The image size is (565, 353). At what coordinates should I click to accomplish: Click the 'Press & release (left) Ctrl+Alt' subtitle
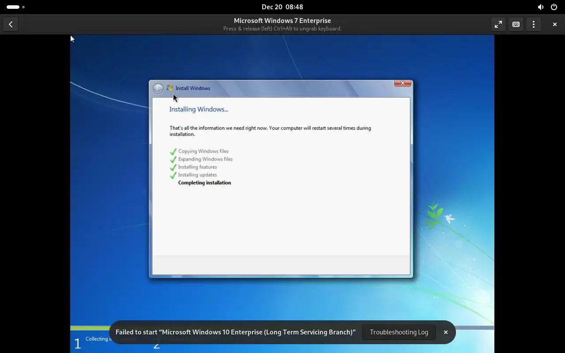point(282,29)
